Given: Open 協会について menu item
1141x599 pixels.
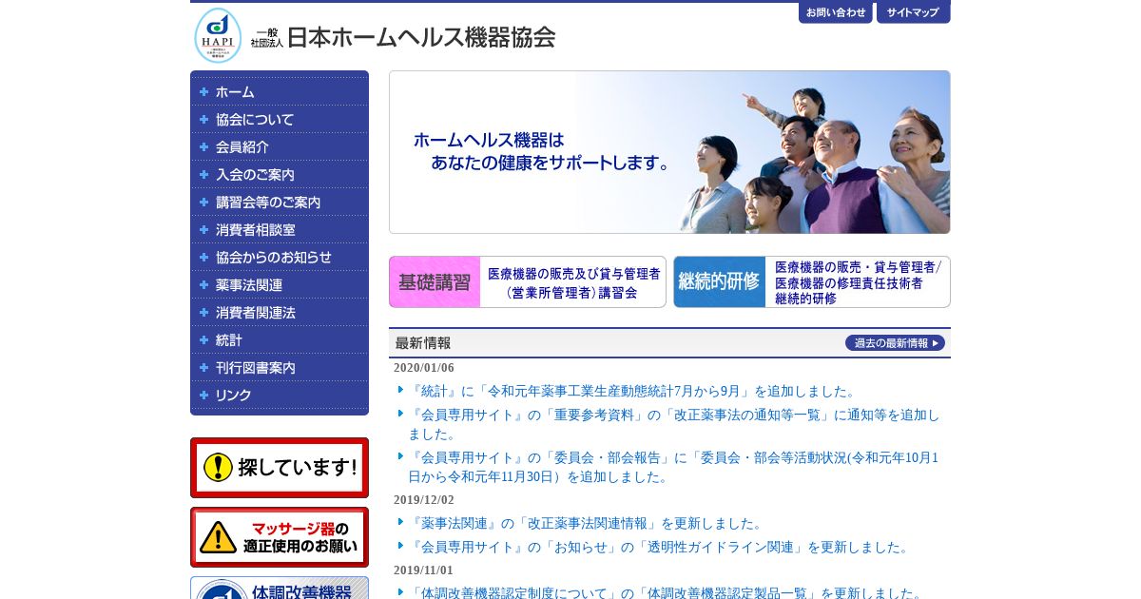Looking at the screenshot, I should (x=280, y=120).
